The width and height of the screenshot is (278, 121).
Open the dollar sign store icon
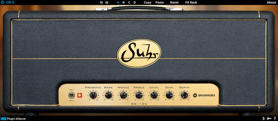tap(264, 119)
